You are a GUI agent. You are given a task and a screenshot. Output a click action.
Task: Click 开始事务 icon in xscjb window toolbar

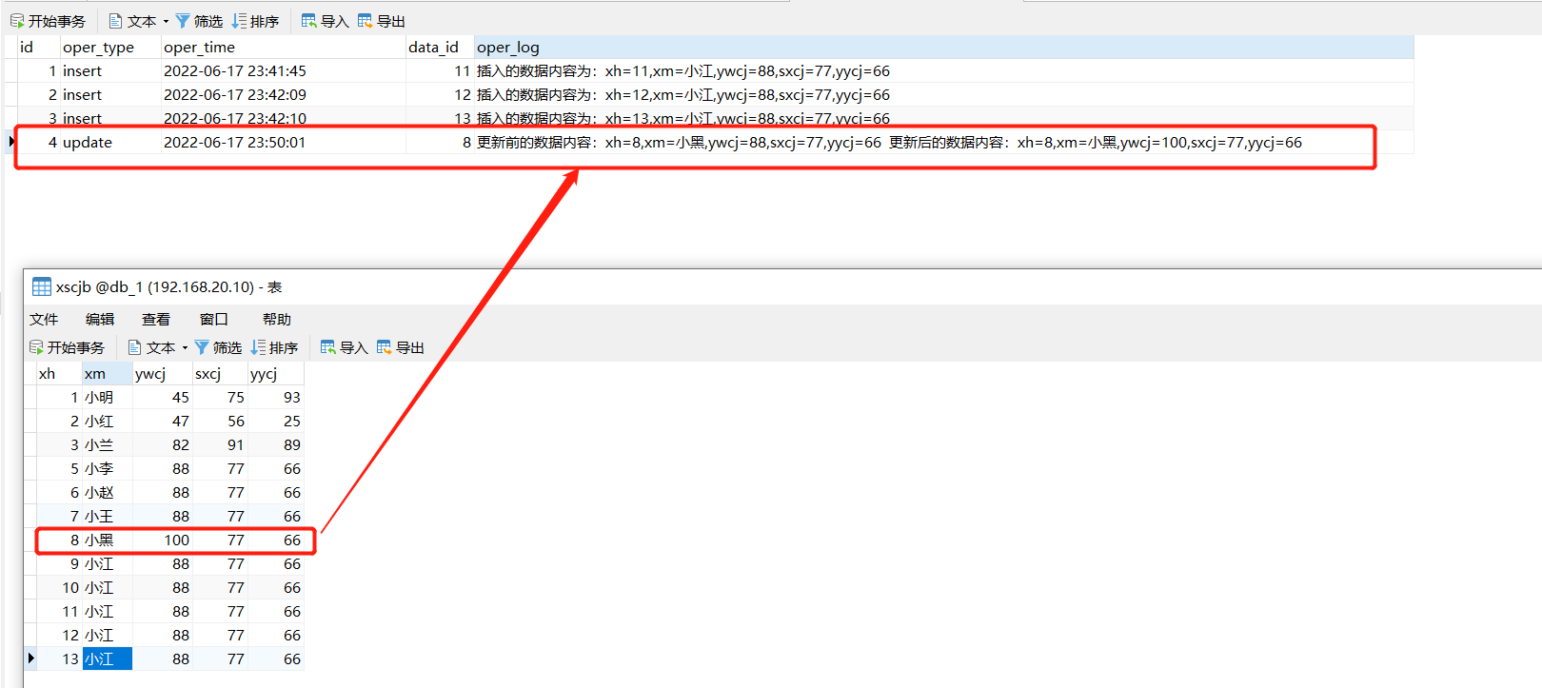pos(36,347)
